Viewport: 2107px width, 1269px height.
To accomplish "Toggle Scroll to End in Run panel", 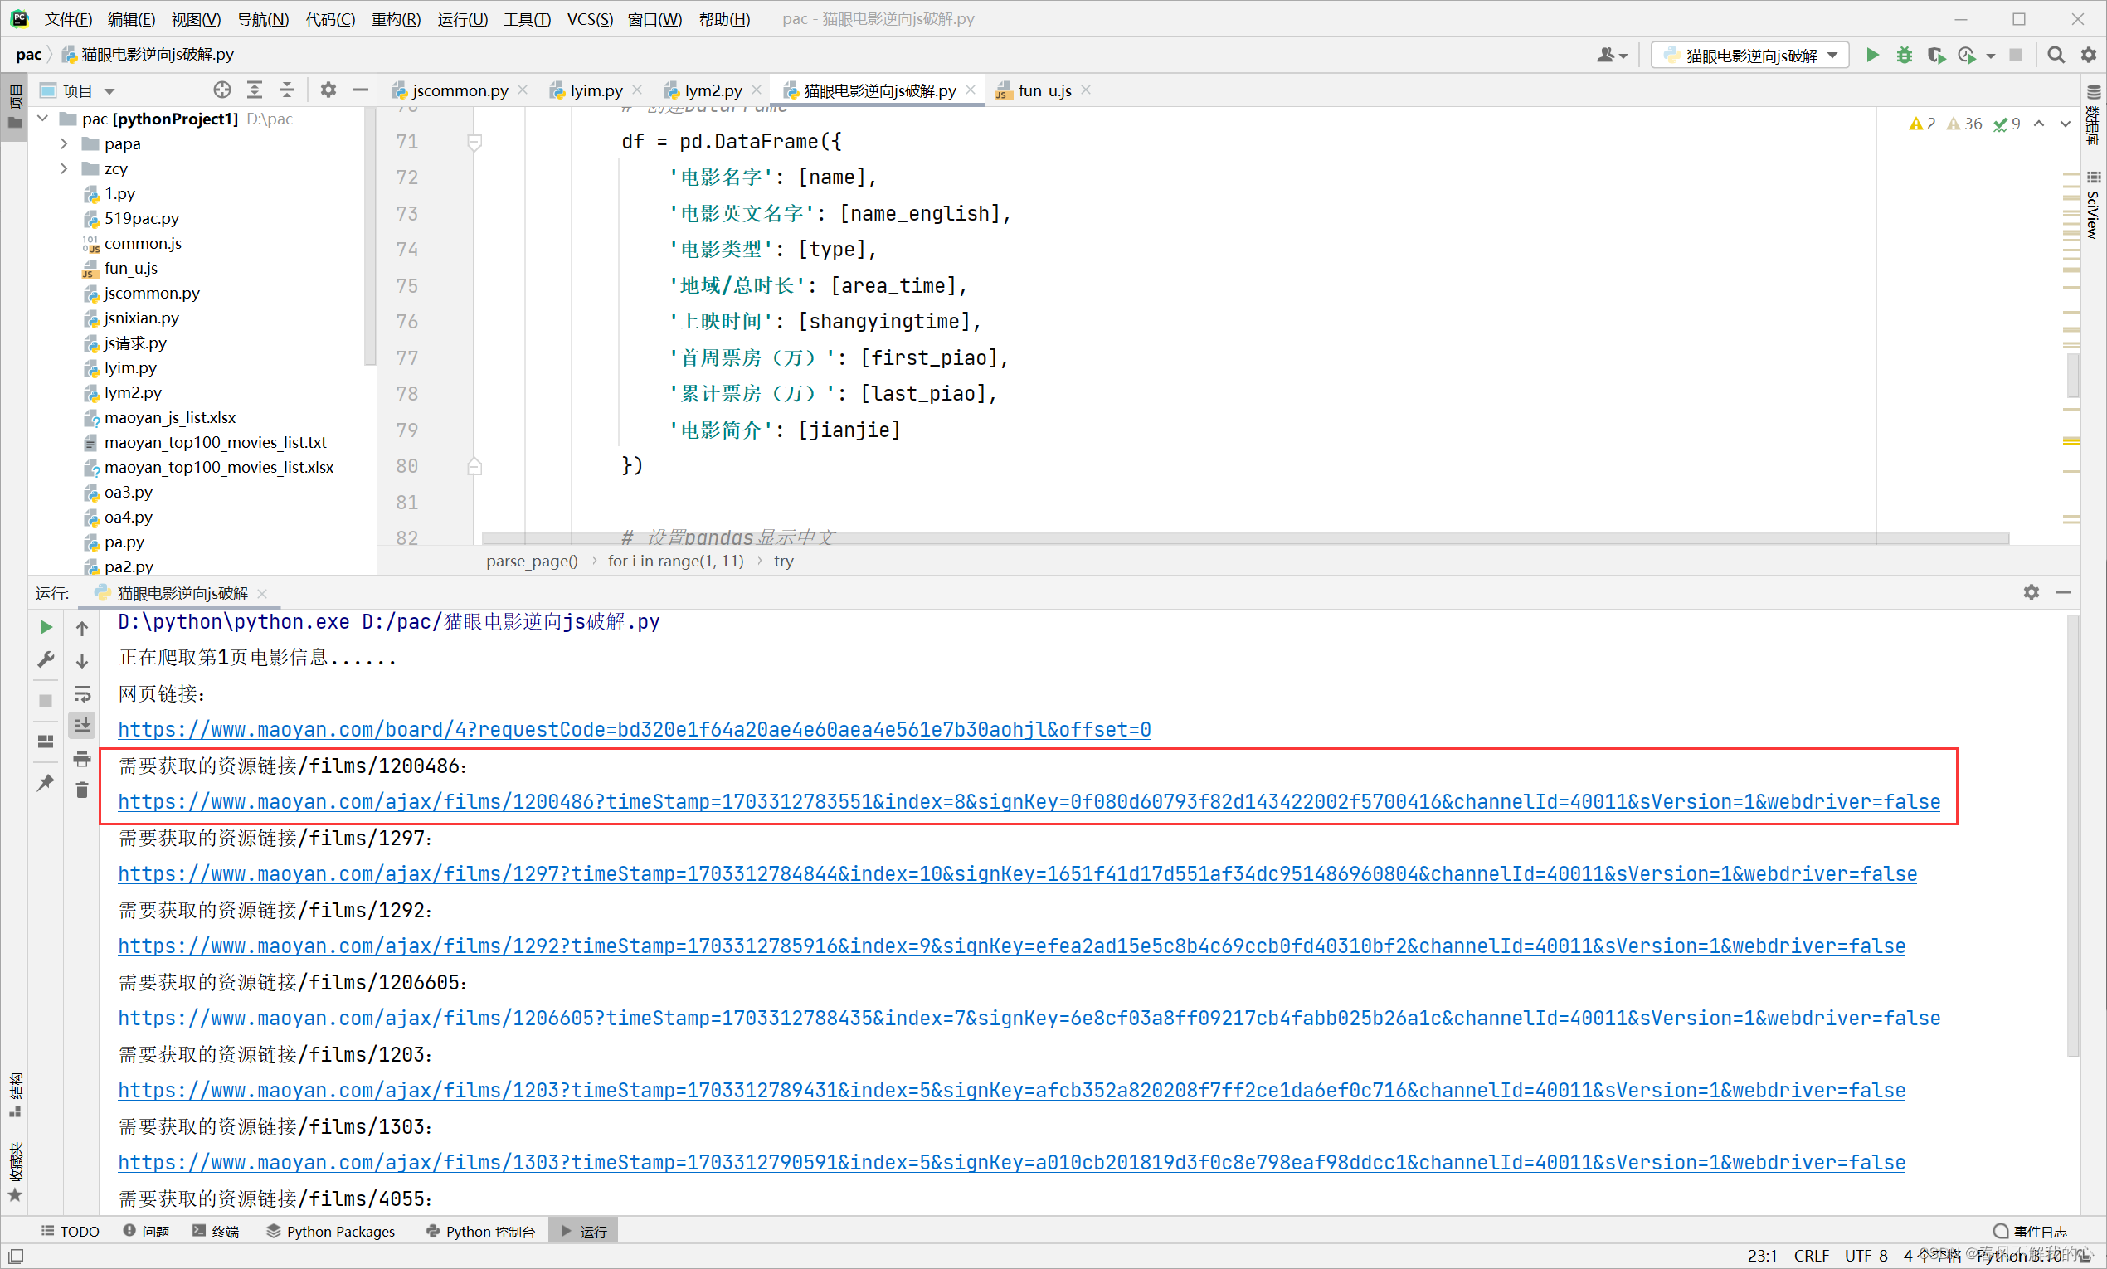I will pos(82,725).
